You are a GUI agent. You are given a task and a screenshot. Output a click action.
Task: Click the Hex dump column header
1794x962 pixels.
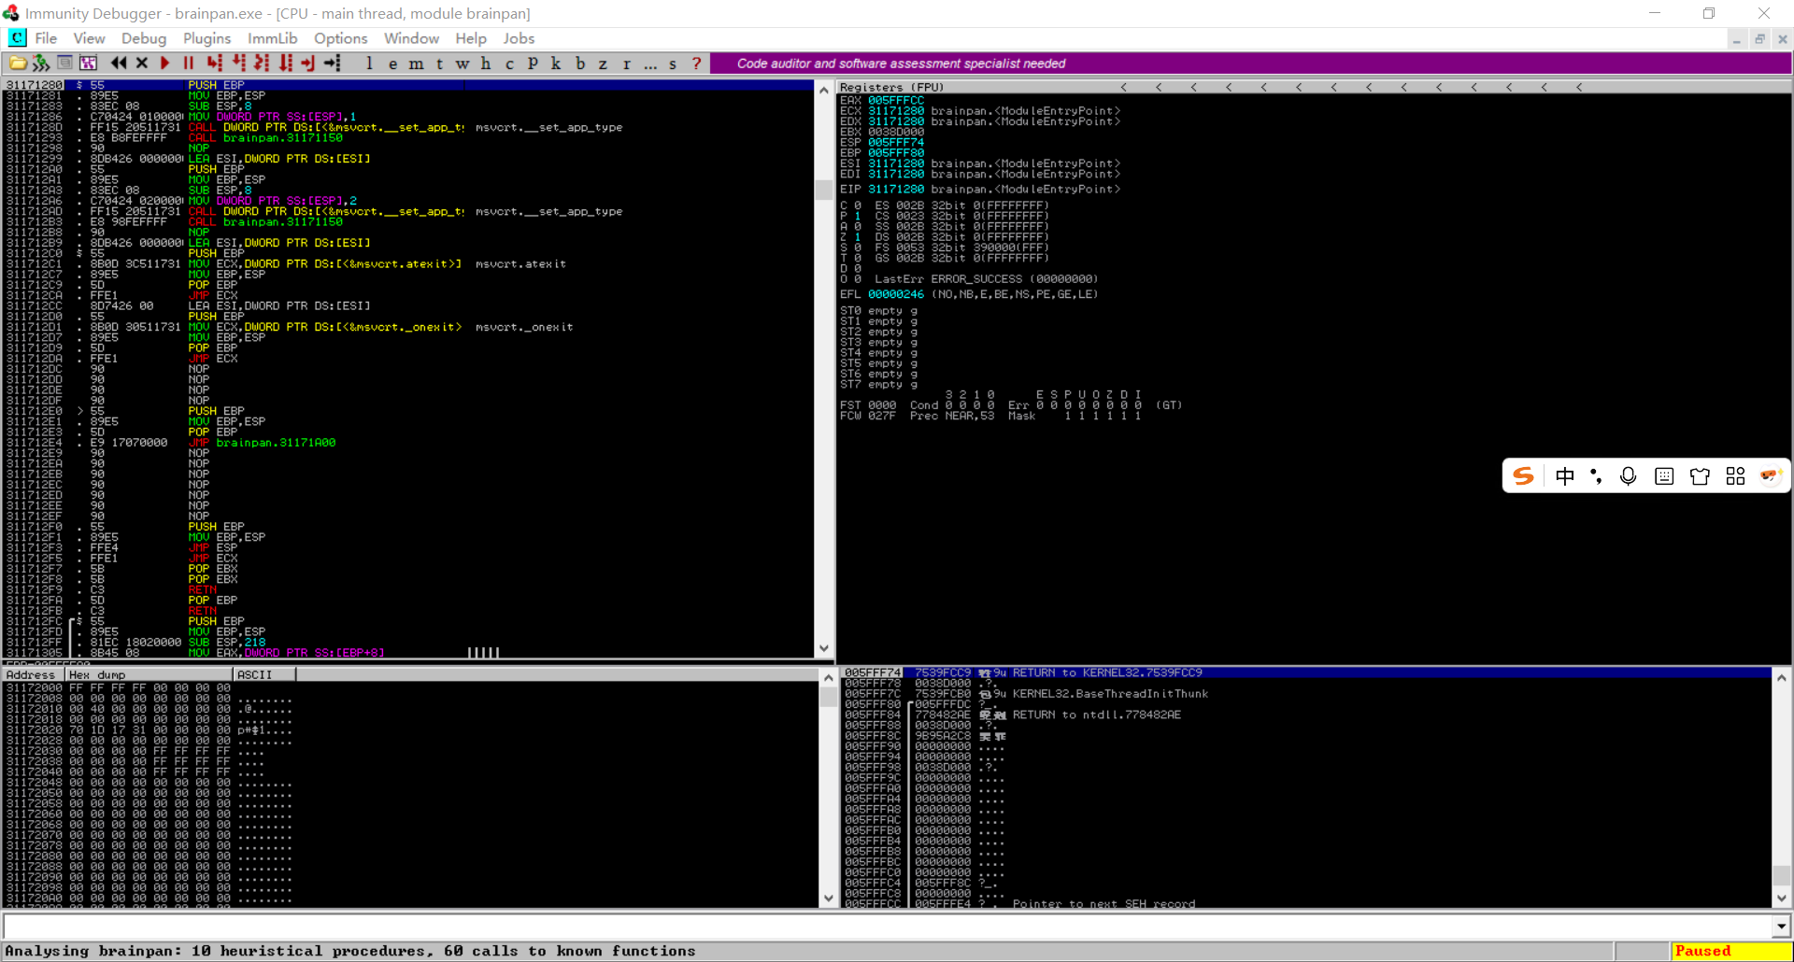pos(149,674)
